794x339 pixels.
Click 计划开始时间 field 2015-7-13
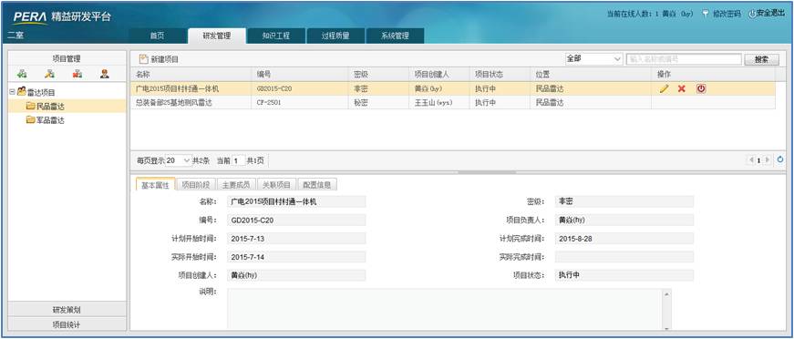coord(297,239)
